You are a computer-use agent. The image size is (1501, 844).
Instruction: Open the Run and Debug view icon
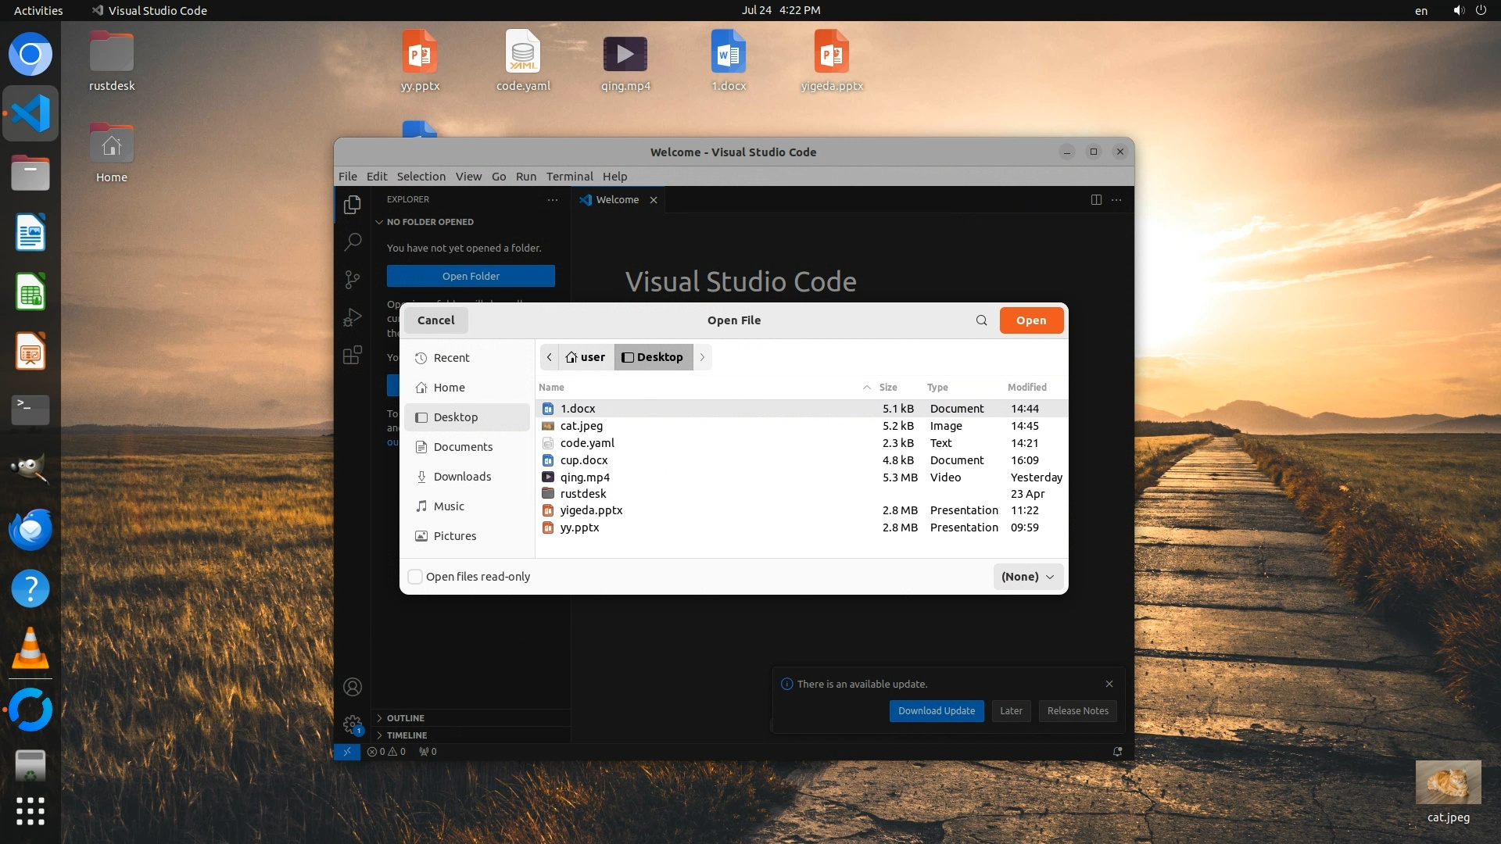click(x=353, y=317)
